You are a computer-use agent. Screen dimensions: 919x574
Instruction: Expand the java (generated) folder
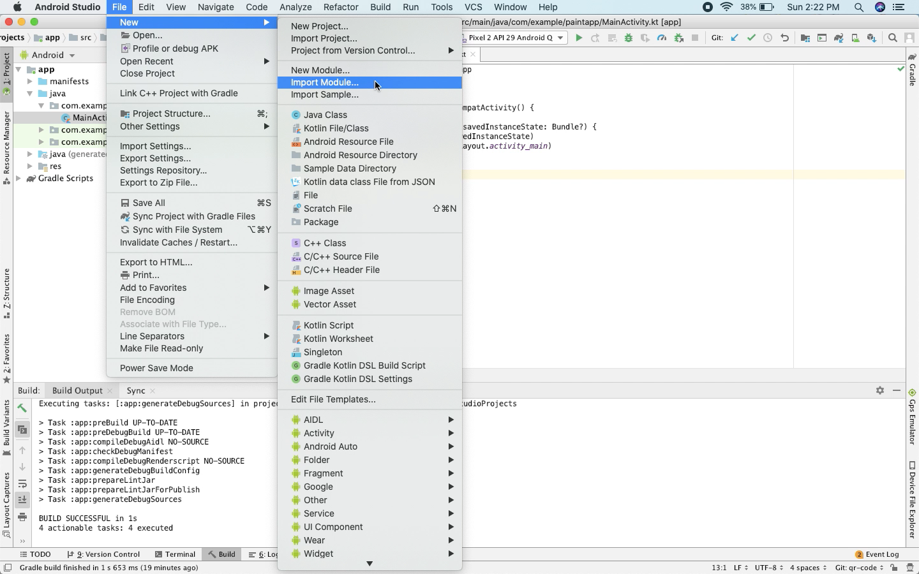click(x=30, y=154)
